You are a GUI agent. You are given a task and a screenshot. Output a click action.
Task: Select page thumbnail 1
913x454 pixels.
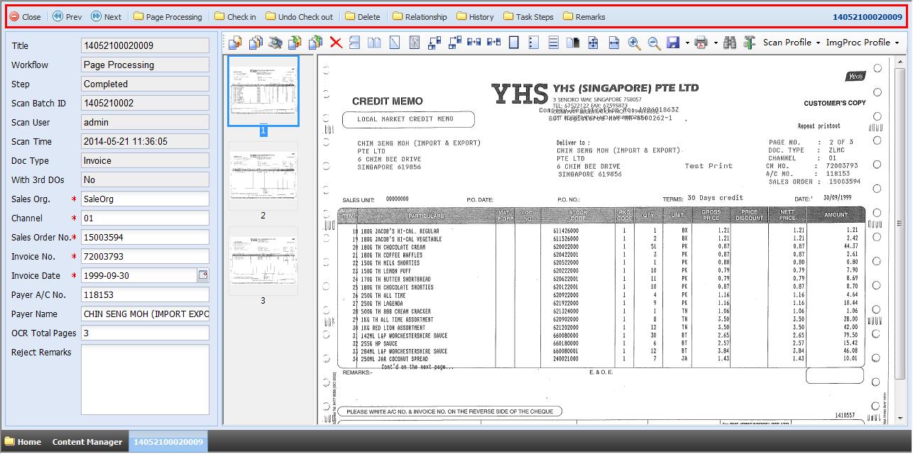263,91
